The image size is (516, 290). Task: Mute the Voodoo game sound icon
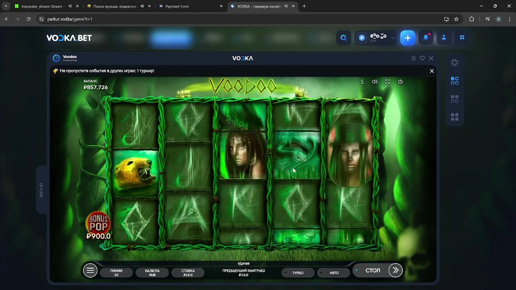(x=375, y=81)
